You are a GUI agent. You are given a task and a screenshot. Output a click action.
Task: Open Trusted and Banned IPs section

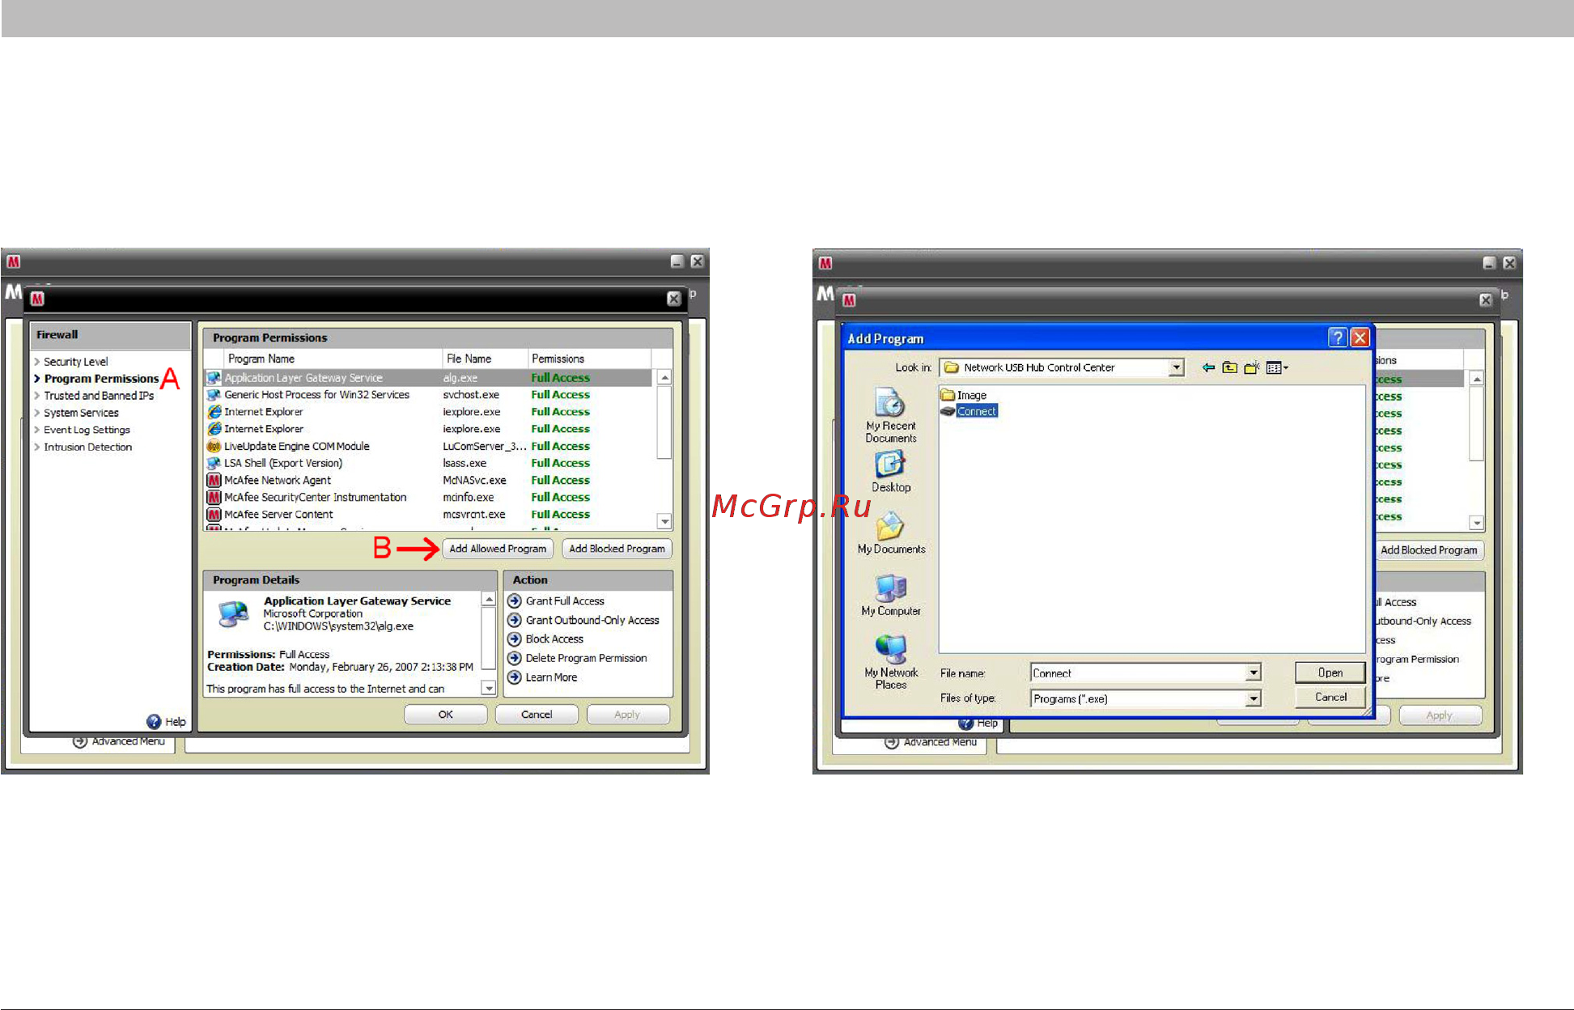(x=99, y=396)
